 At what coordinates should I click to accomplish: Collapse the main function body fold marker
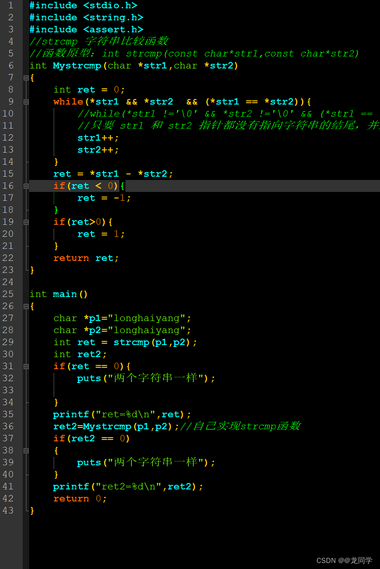point(26,306)
